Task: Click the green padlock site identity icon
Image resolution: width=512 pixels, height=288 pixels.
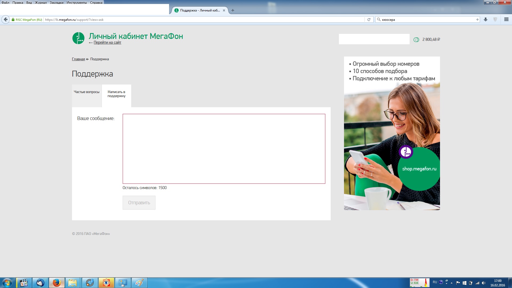Action: point(13,20)
